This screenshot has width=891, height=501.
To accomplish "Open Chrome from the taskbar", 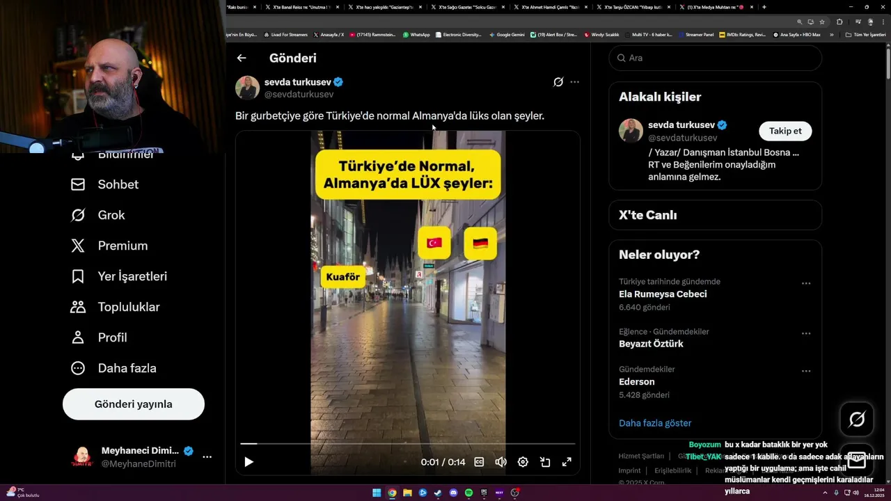I will [392, 493].
